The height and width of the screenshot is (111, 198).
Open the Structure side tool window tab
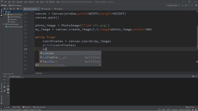(1, 88)
